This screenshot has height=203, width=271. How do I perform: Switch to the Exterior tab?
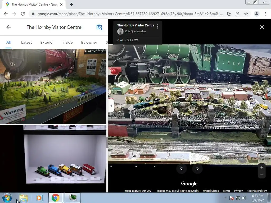[x=47, y=42]
